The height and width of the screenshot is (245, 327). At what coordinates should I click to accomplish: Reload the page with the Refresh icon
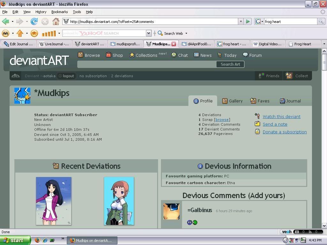34,21
